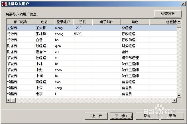Click the login account qian
Image resolution: width=187 pixels, height=124 pixels.
pyautogui.click(x=58, y=46)
